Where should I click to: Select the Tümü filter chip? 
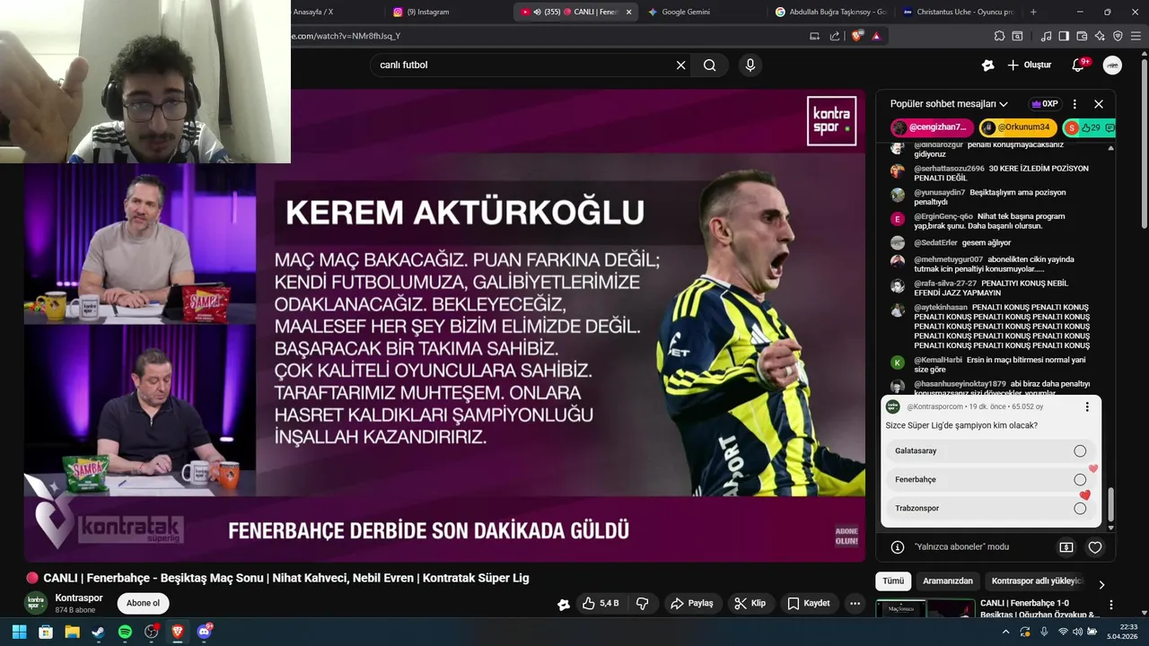[x=893, y=581]
